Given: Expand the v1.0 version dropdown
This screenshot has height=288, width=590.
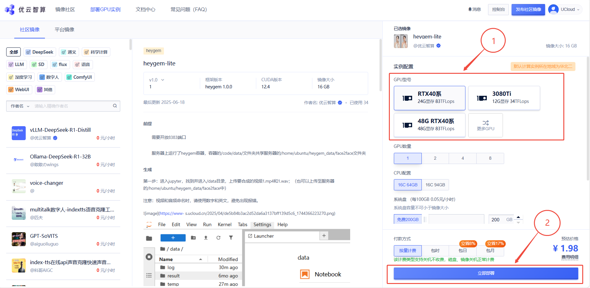Looking at the screenshot, I should 157,80.
